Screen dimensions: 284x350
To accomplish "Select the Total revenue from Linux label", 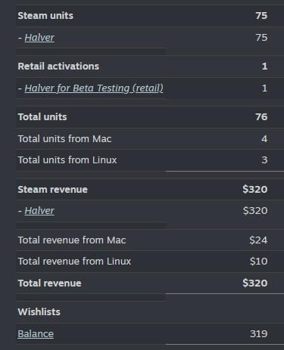I will 74,262.
